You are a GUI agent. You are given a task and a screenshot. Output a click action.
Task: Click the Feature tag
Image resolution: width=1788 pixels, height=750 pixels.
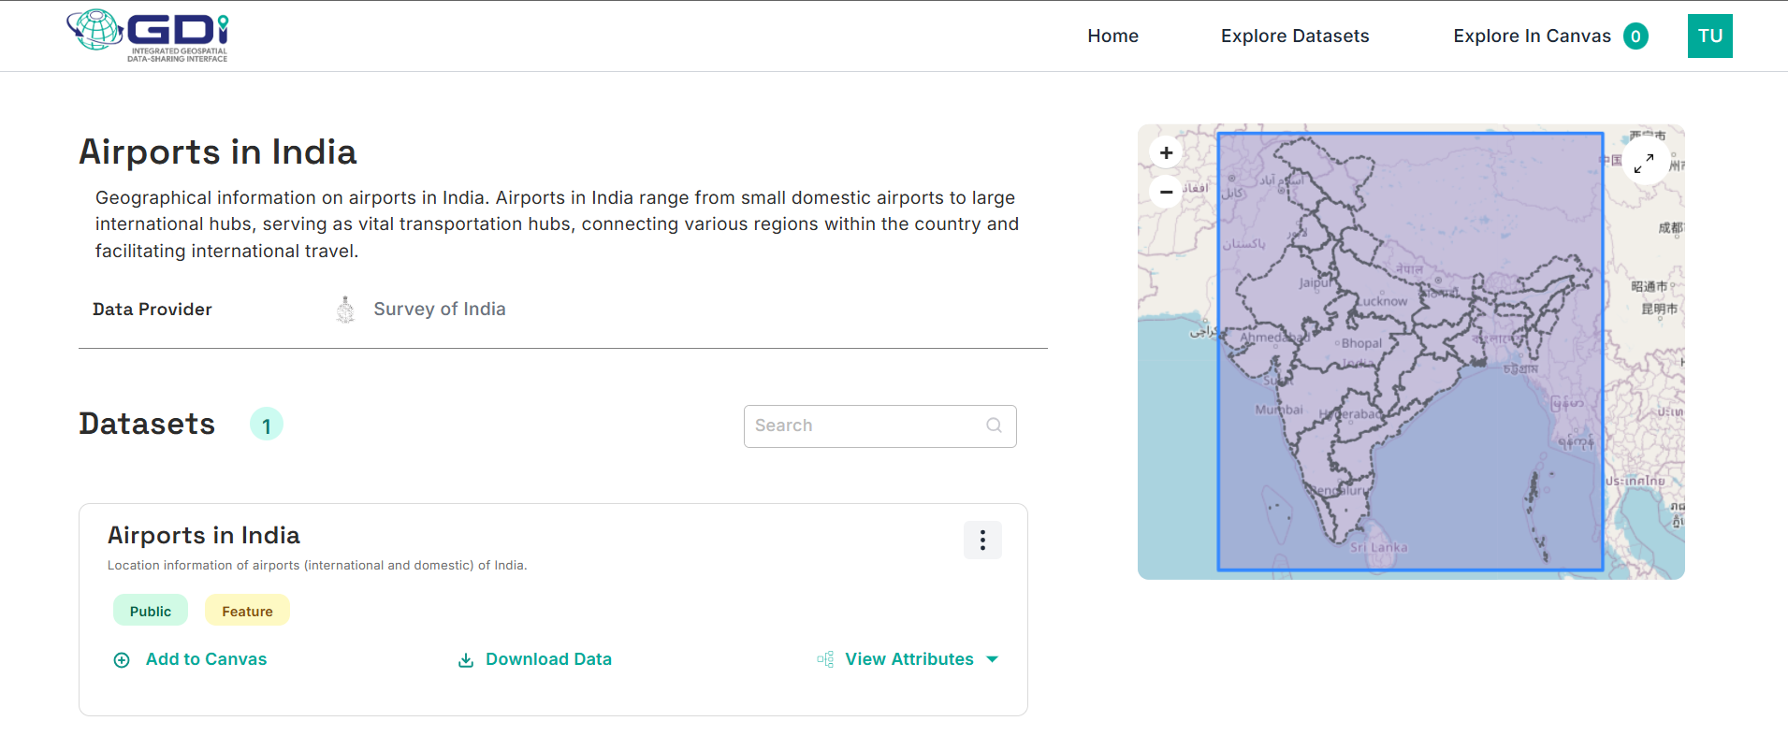(x=247, y=611)
